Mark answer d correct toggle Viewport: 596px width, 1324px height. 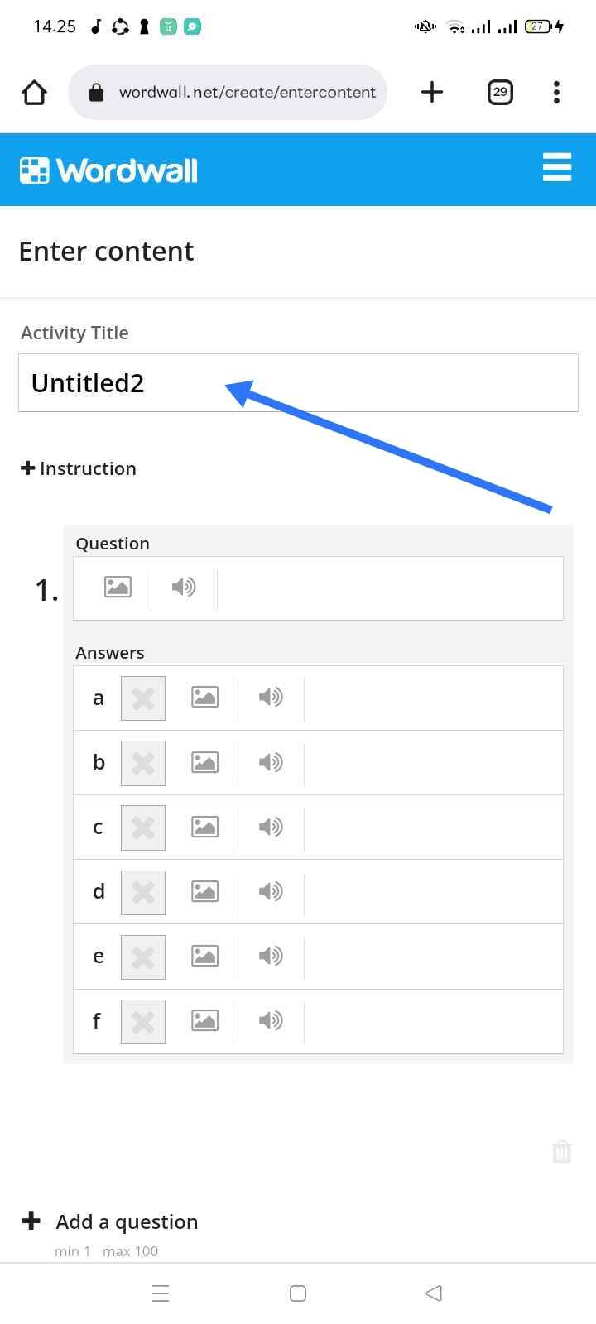coord(143,892)
